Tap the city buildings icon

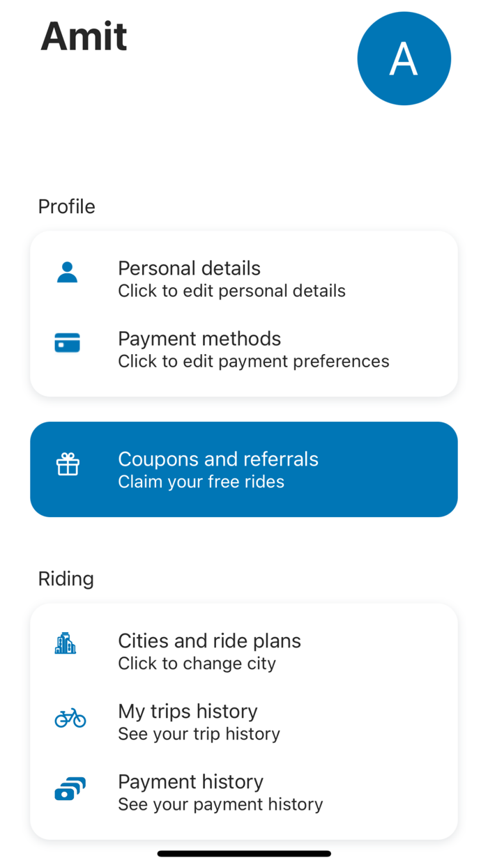[x=66, y=643]
